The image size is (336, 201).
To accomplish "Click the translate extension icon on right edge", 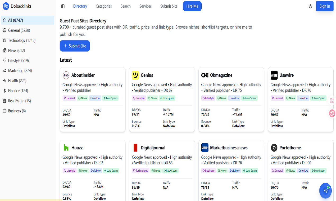I will click(332, 113).
